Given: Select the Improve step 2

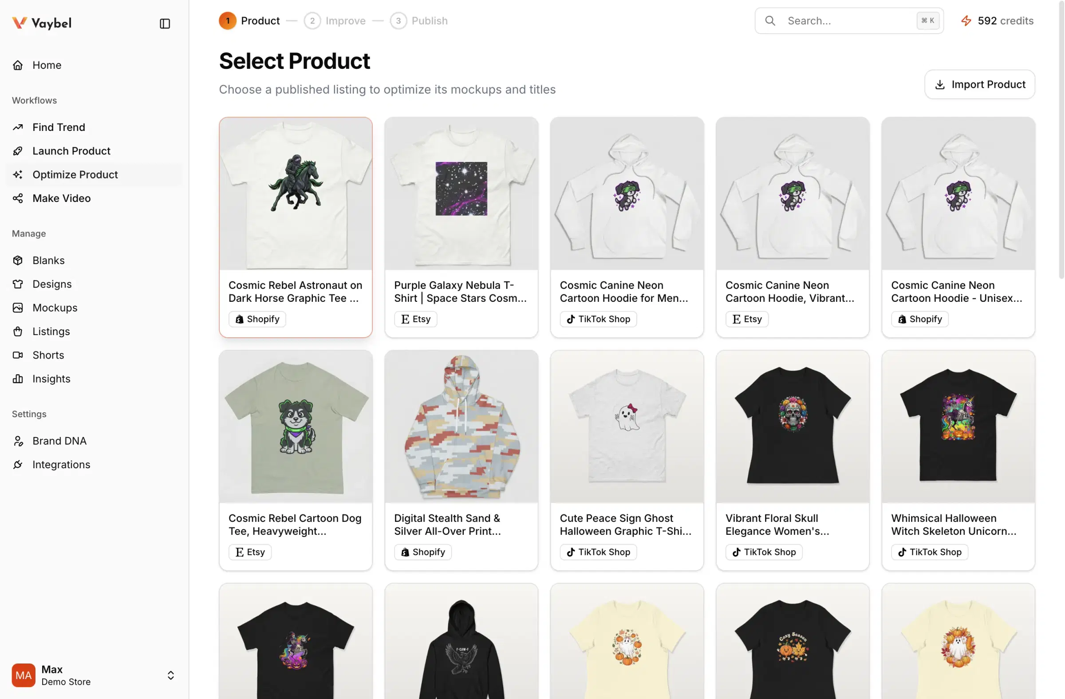Looking at the screenshot, I should click(x=335, y=20).
